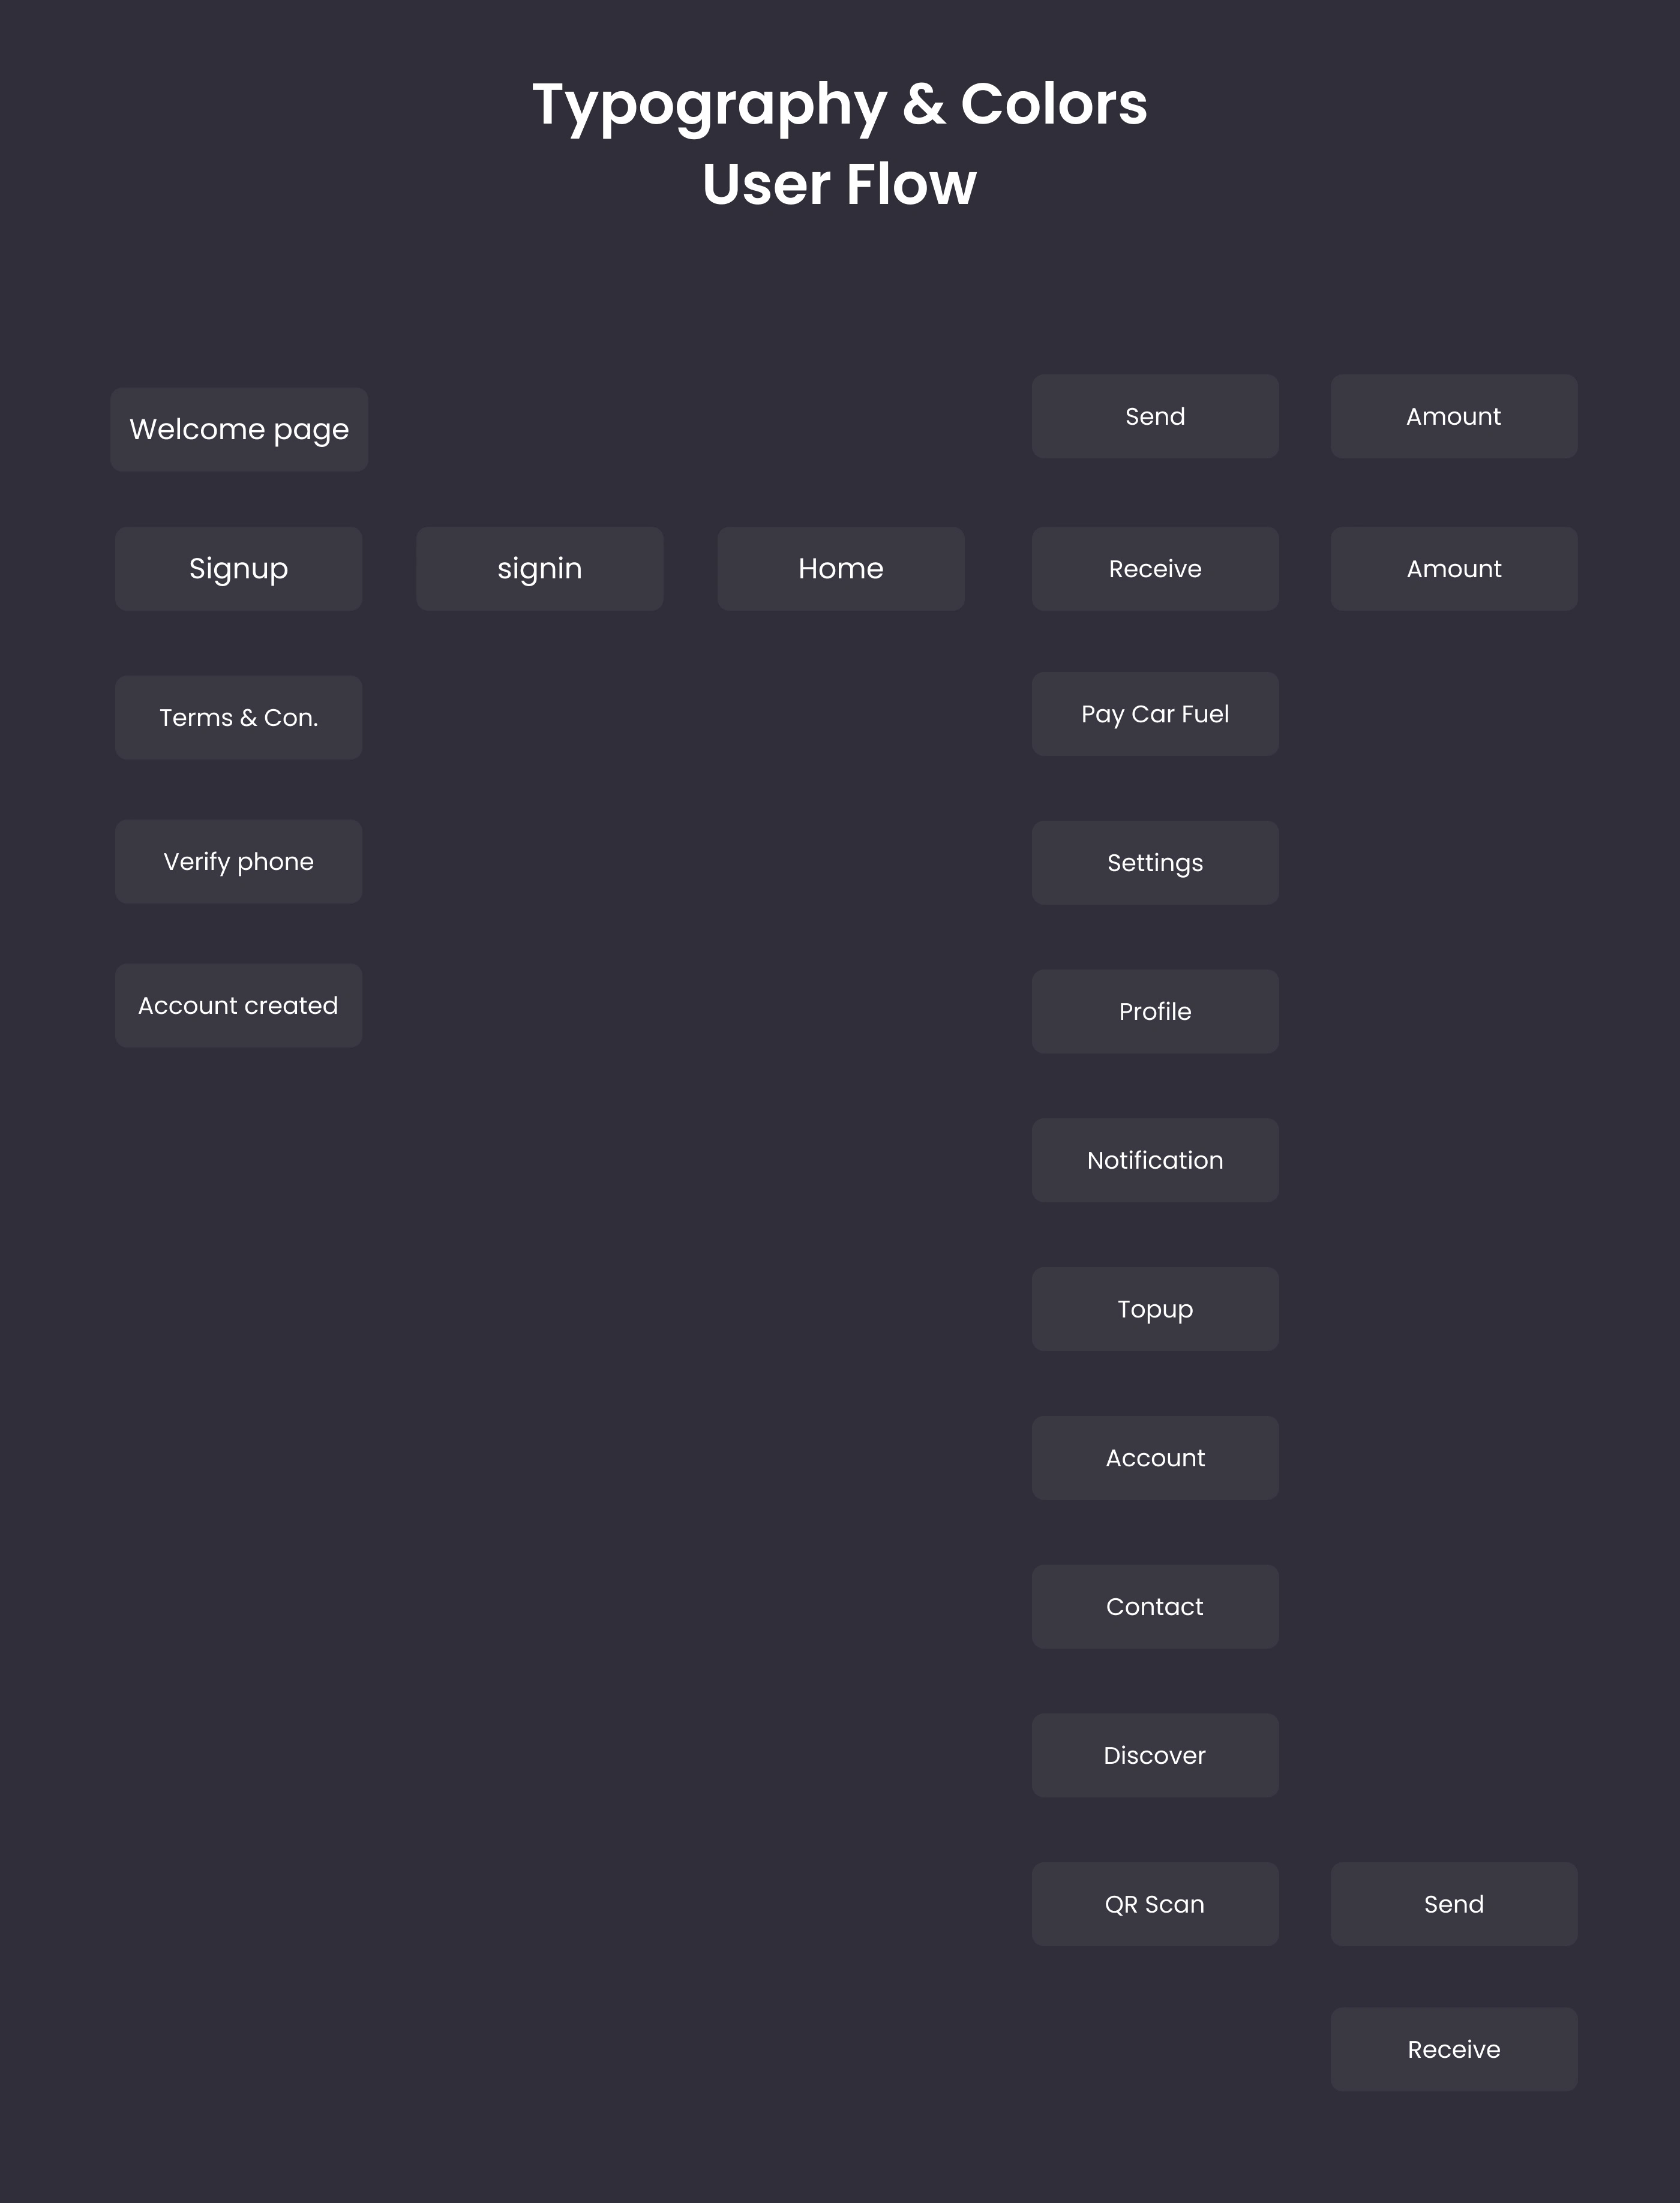
Task: Click the Notification box
Action: [x=1155, y=1160]
